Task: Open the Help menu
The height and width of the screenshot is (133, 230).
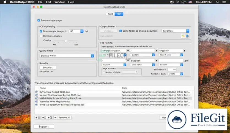Action: point(71,2)
